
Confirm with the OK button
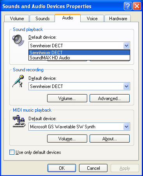(62, 168)
